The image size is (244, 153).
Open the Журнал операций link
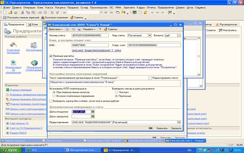click(x=21, y=90)
